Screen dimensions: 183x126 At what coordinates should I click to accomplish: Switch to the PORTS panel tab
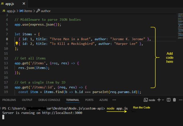point(89,100)
